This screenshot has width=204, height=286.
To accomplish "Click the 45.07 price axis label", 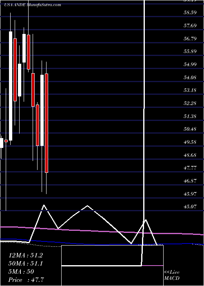I will [x=190, y=207].
